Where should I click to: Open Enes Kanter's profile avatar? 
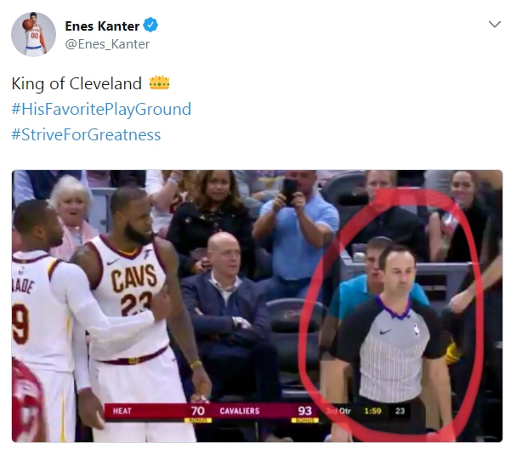(33, 34)
